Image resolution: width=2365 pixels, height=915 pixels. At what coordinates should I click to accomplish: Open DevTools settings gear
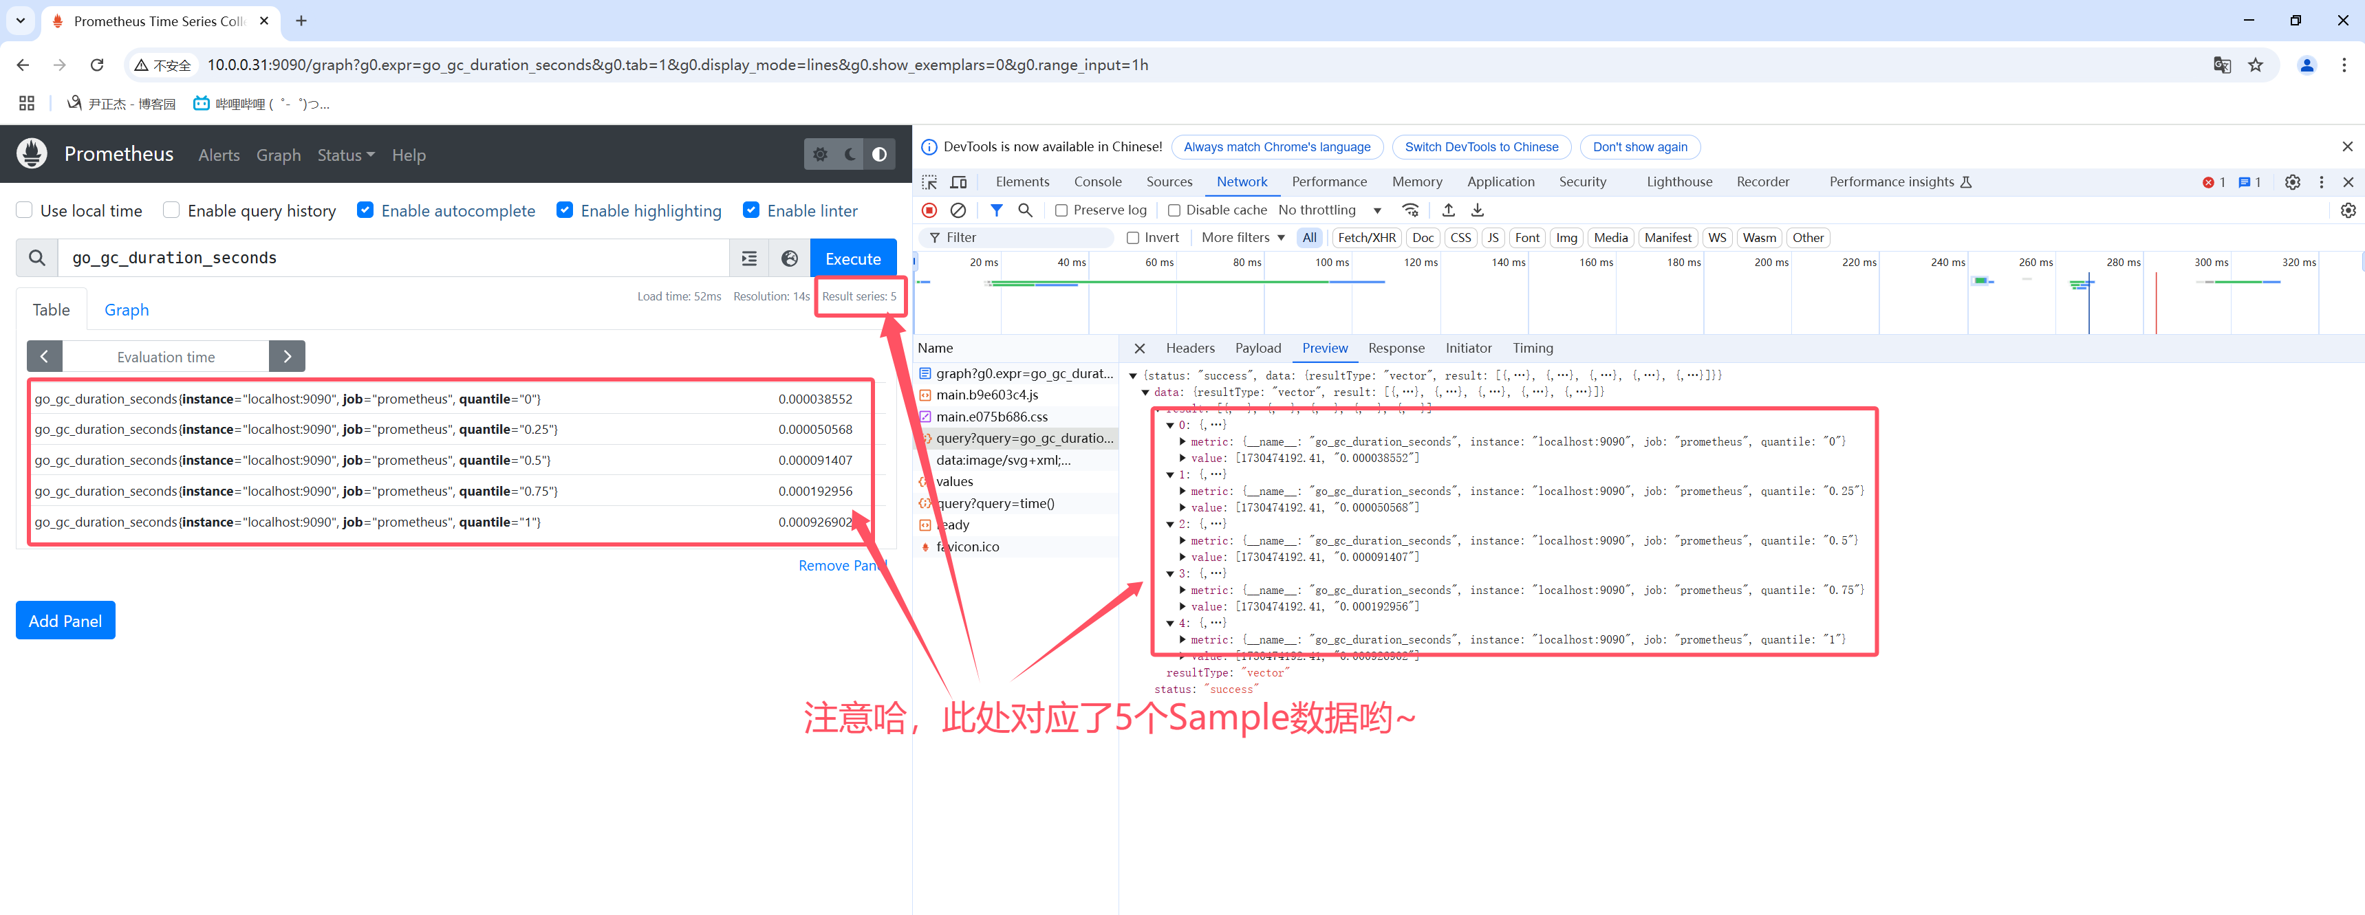(x=2291, y=181)
